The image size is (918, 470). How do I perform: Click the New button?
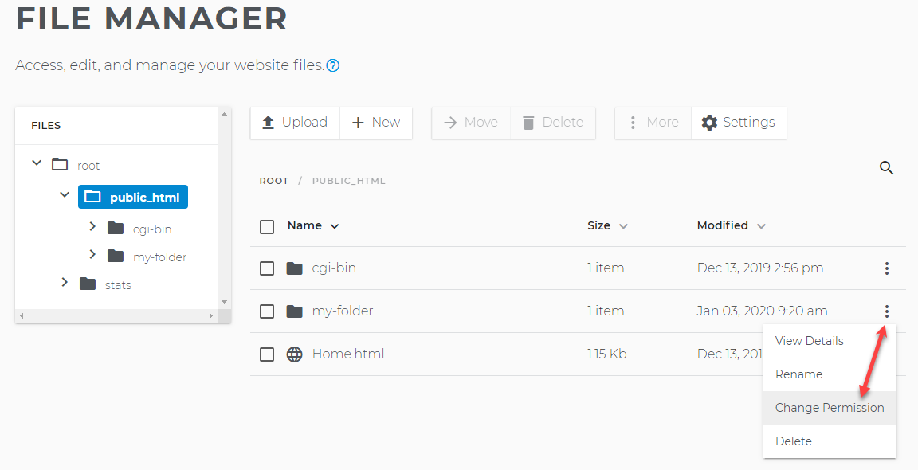[x=375, y=122]
